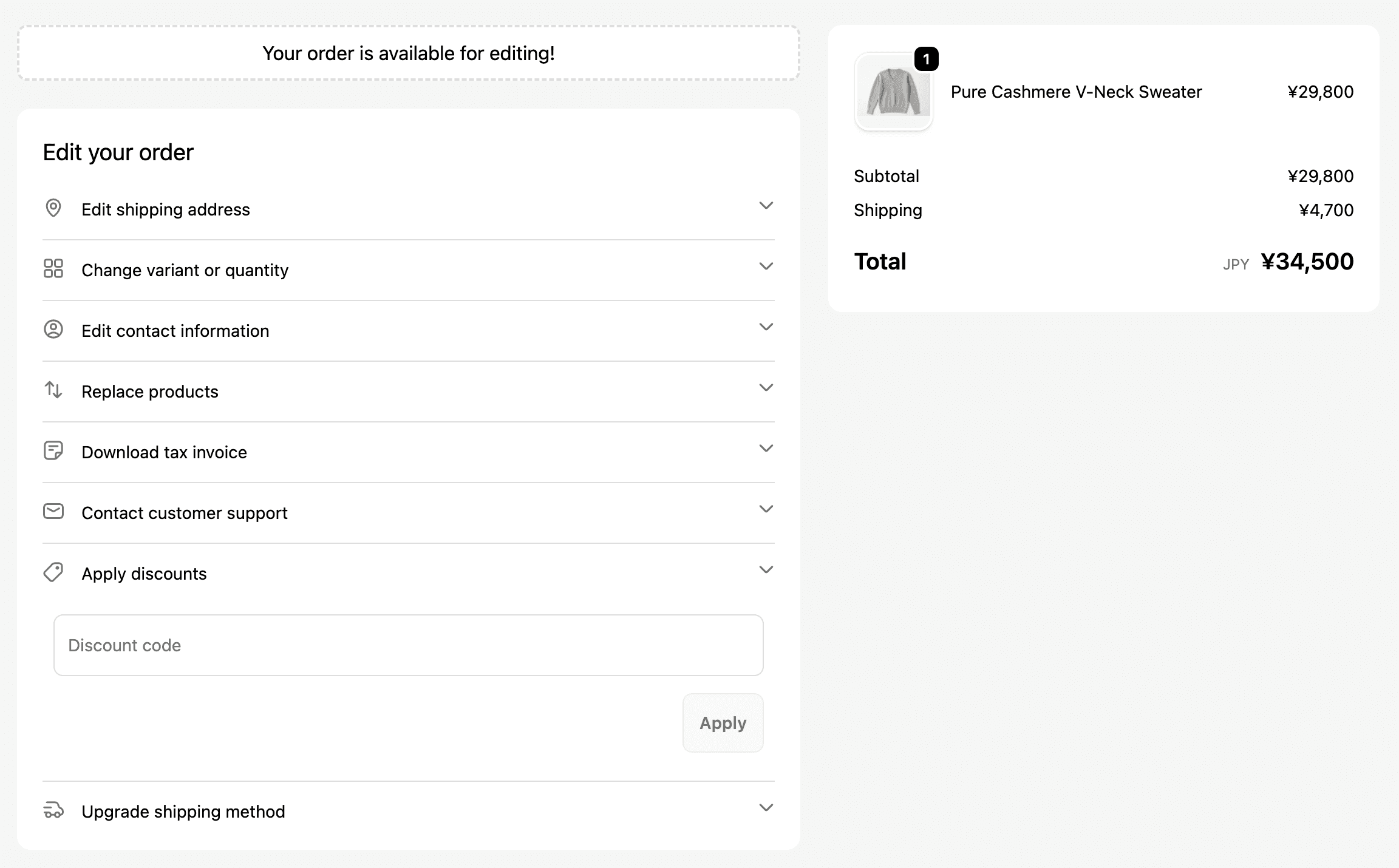The width and height of the screenshot is (1399, 868).
Task: Click the swap arrows icon for Replace products
Action: (53, 390)
